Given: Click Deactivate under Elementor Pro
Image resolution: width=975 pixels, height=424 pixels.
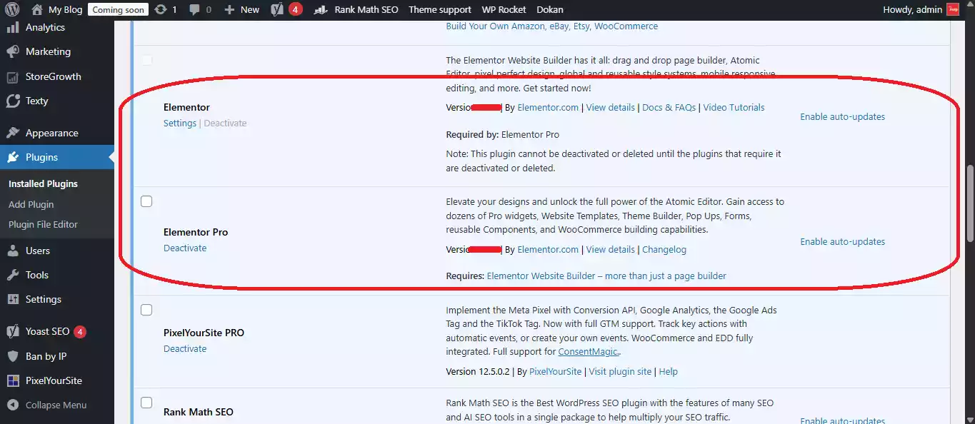Looking at the screenshot, I should [185, 248].
